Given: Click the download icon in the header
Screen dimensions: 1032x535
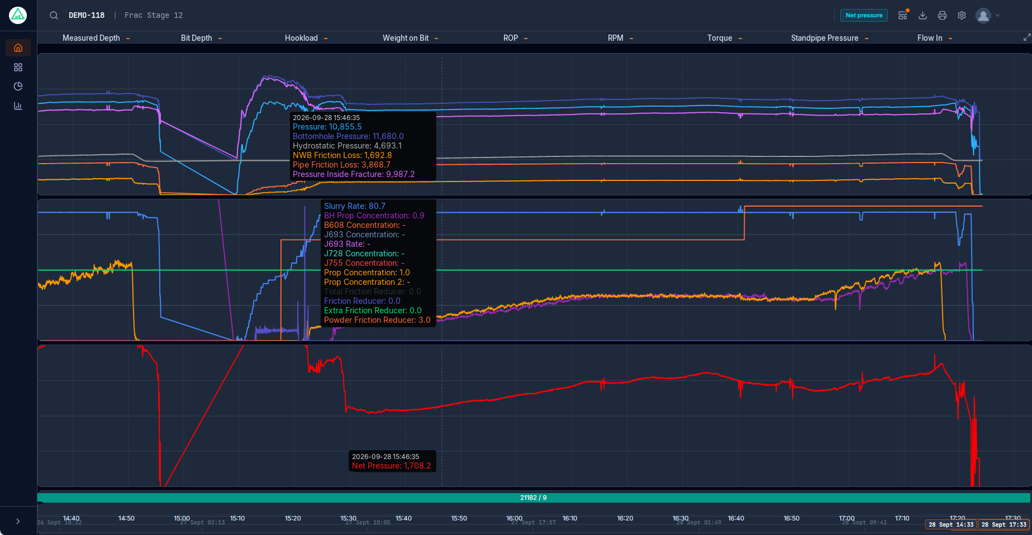Looking at the screenshot, I should tap(922, 15).
